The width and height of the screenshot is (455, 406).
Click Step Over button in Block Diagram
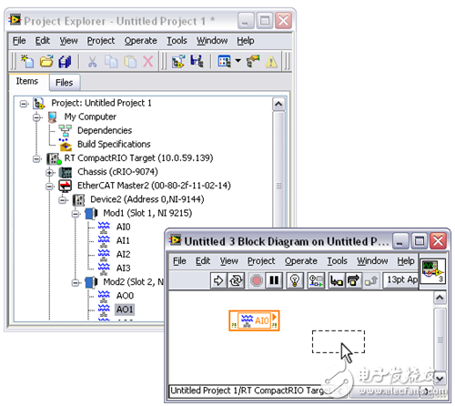click(353, 280)
